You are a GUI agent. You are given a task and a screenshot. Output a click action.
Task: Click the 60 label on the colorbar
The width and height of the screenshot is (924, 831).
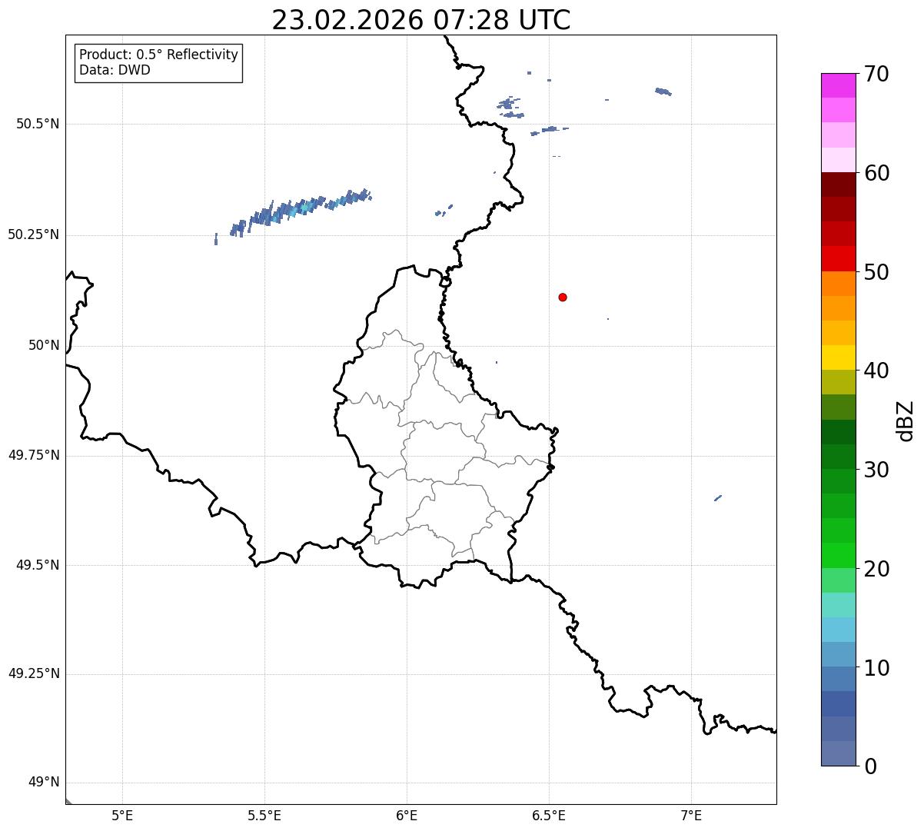pos(876,173)
